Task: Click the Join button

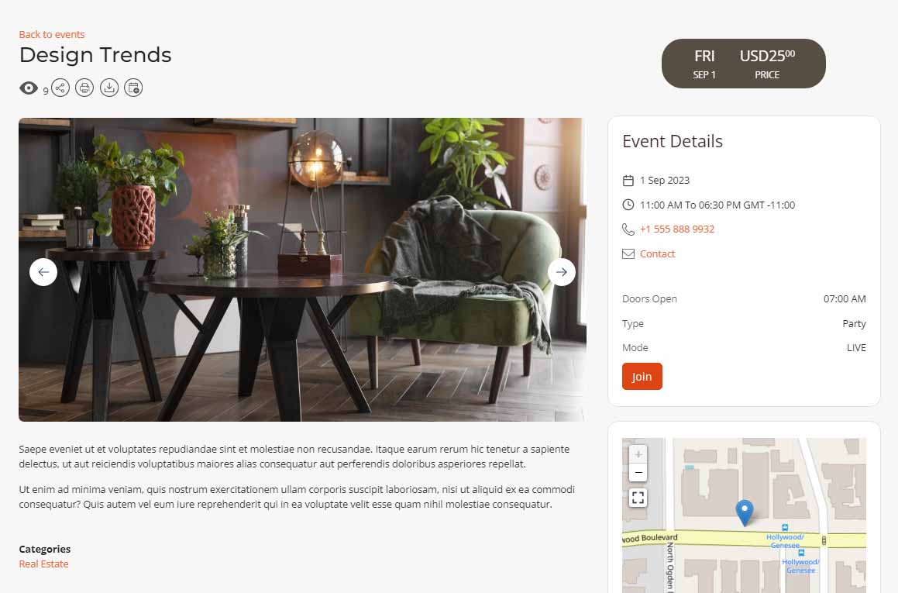Action: coord(642,377)
